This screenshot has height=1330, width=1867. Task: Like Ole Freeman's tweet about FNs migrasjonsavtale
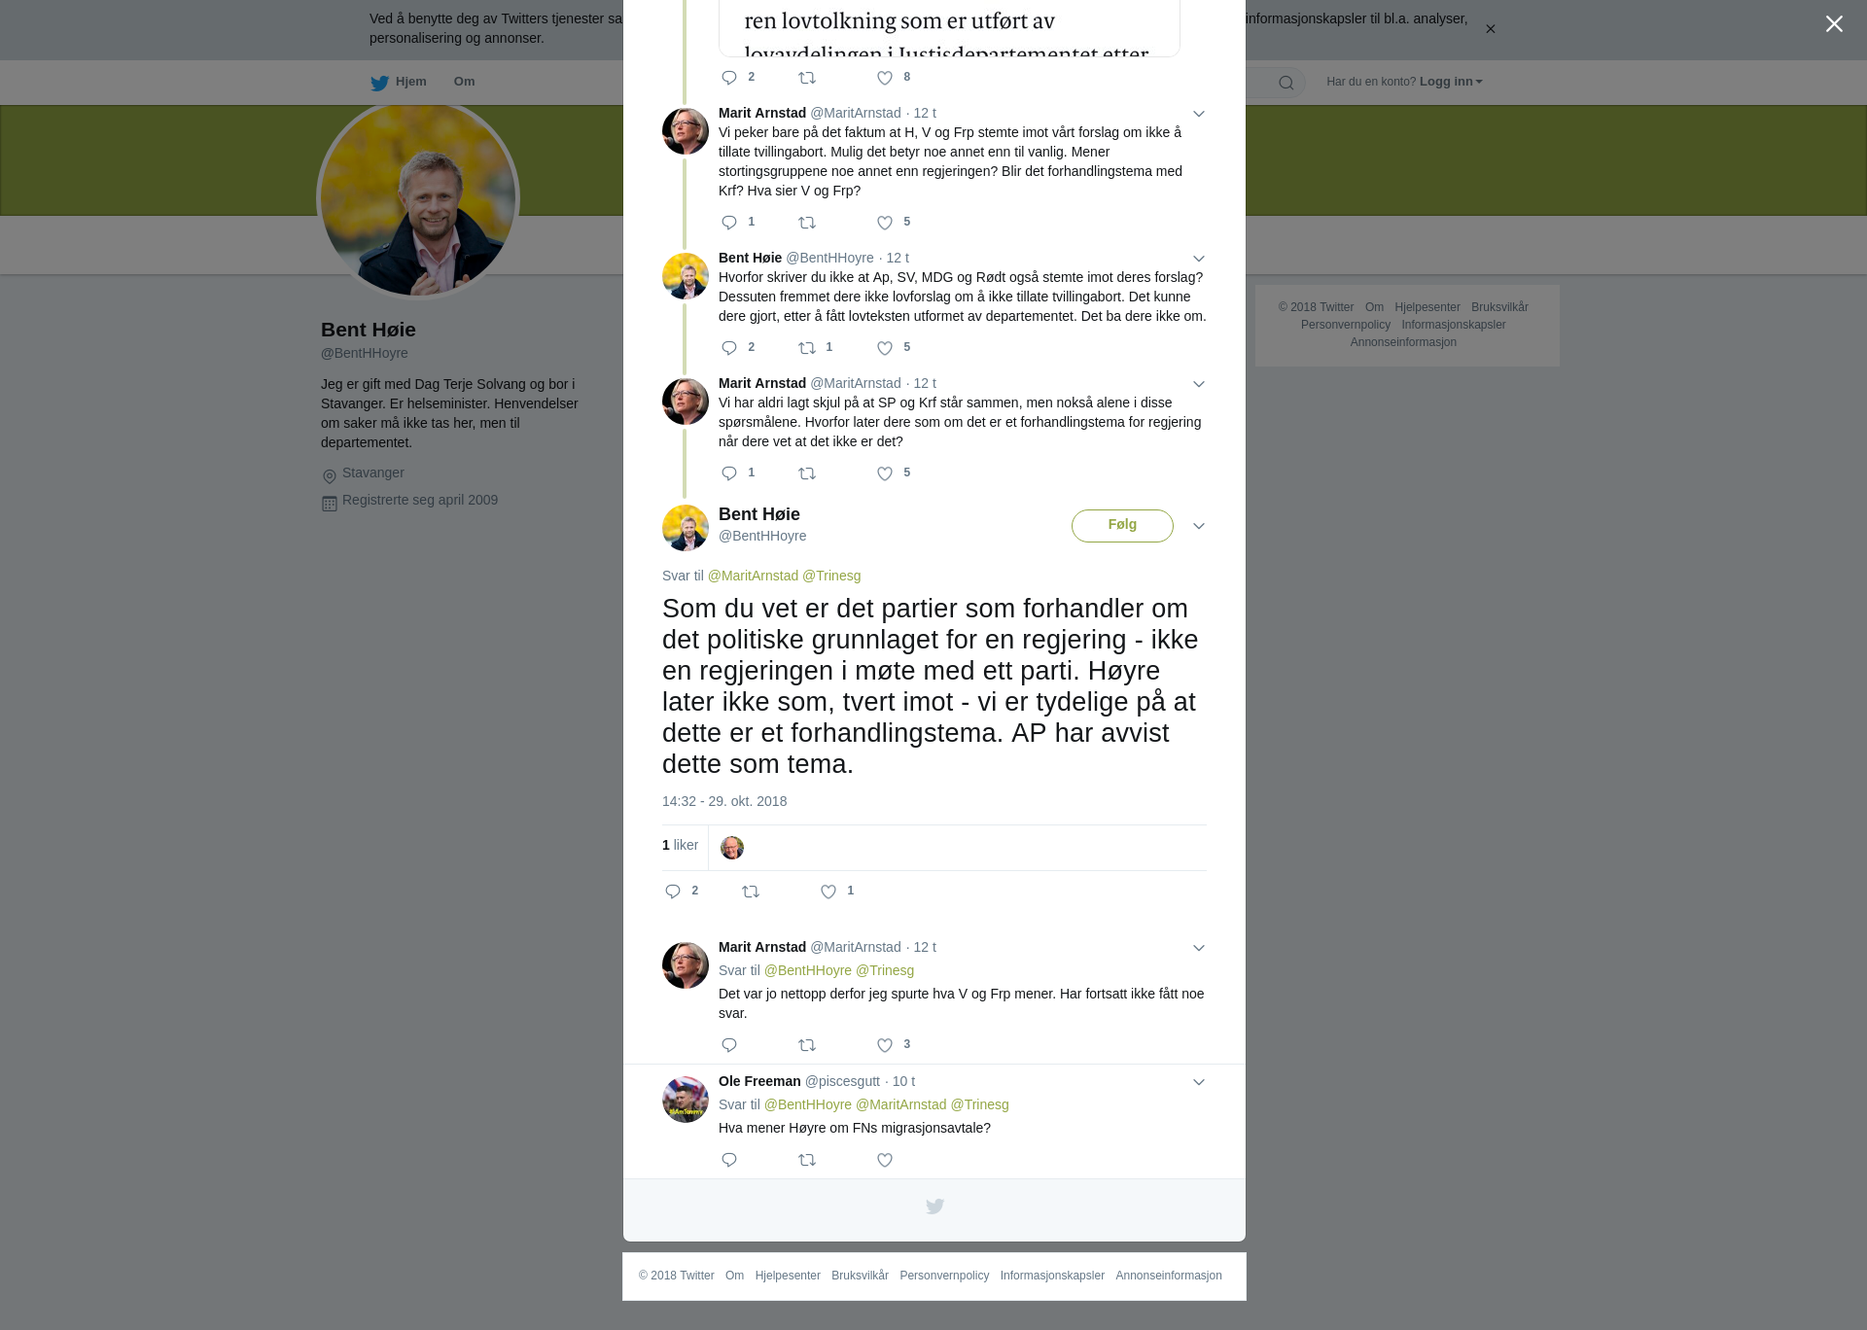pyautogui.click(x=885, y=1160)
